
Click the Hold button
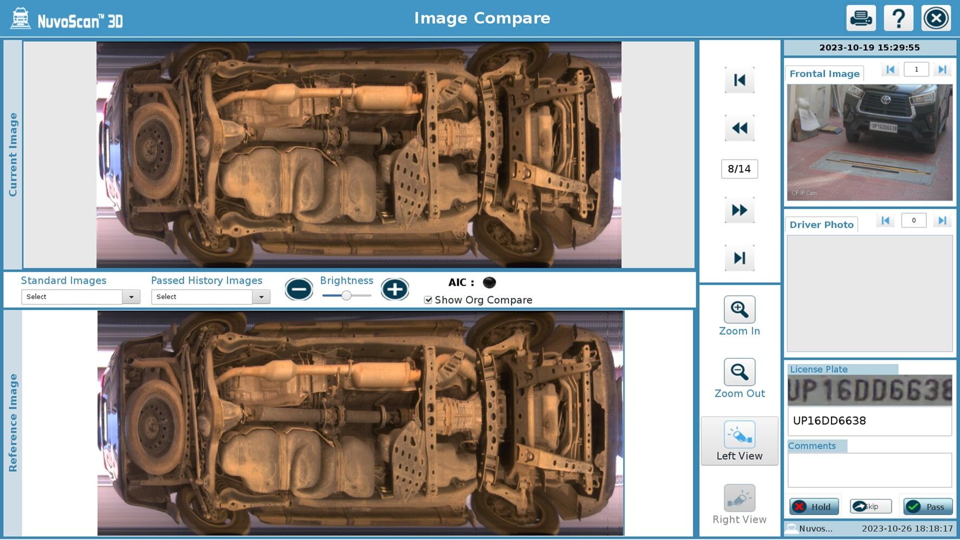[x=814, y=507]
